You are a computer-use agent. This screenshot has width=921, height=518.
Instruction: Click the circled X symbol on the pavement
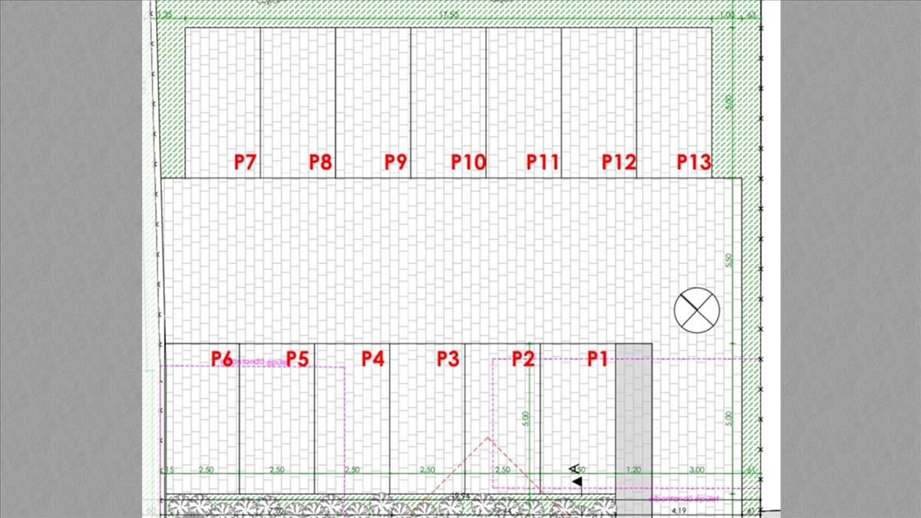coord(697,310)
